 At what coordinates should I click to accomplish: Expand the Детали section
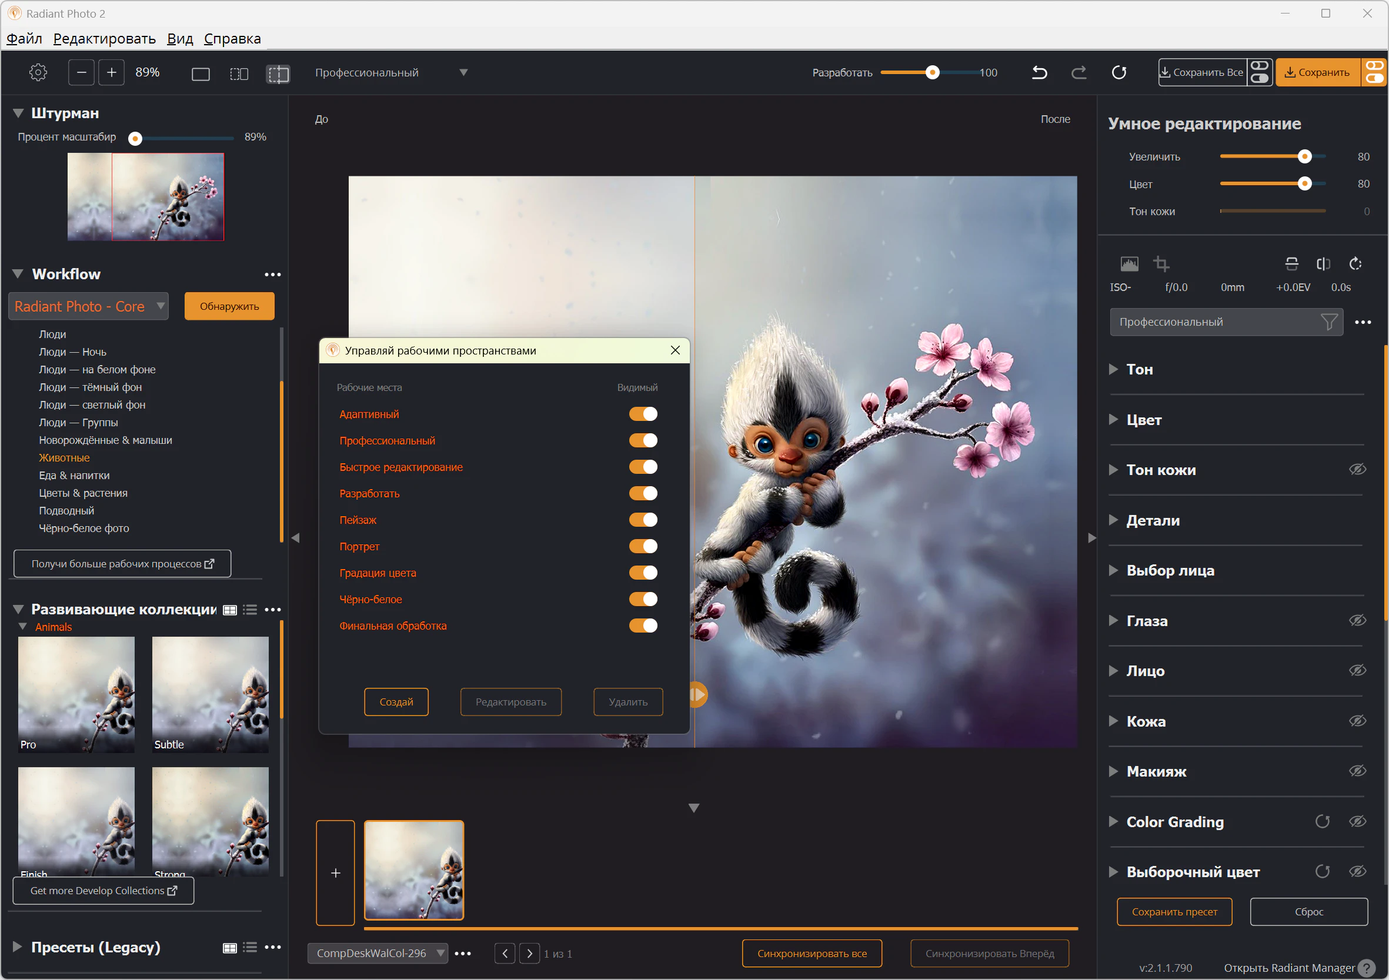point(1113,520)
